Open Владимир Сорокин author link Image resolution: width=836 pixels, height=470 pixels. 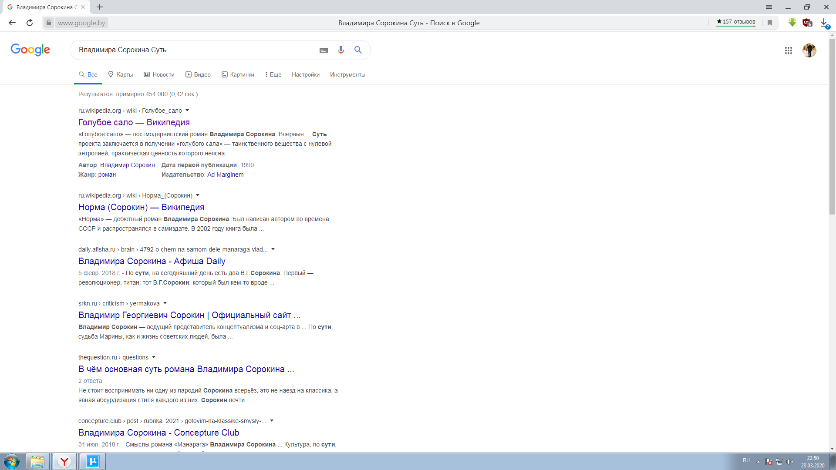(128, 165)
